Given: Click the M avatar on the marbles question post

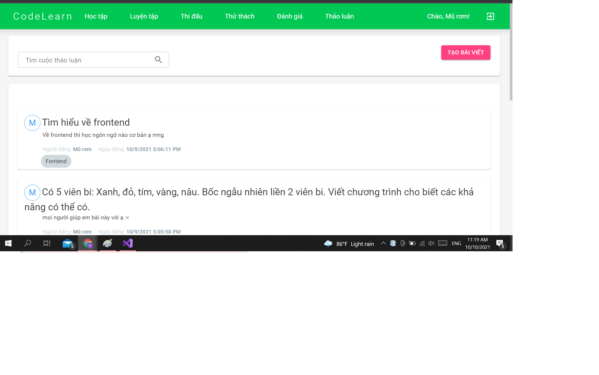Looking at the screenshot, I should (x=32, y=192).
